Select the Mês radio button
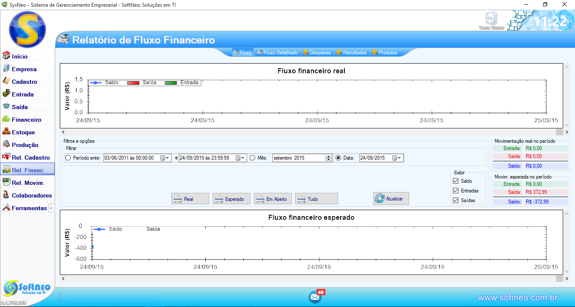 click(x=253, y=158)
